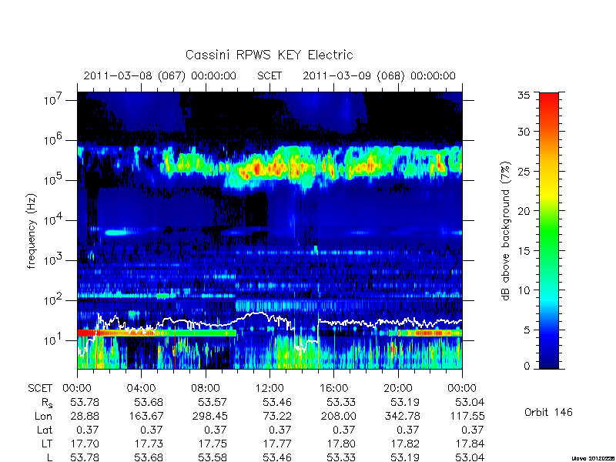Click the Lon value "342.78"

pyautogui.click(x=403, y=416)
